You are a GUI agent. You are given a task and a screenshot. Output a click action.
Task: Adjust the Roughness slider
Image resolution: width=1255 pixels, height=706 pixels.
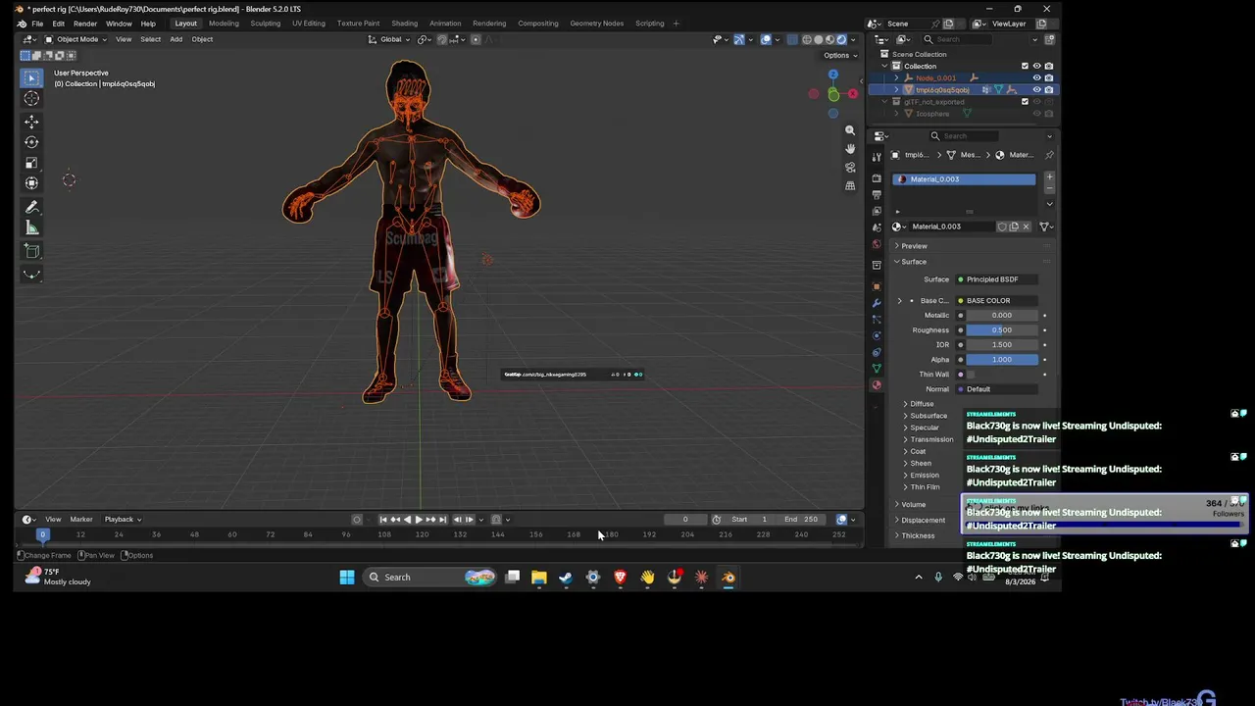click(x=1002, y=330)
